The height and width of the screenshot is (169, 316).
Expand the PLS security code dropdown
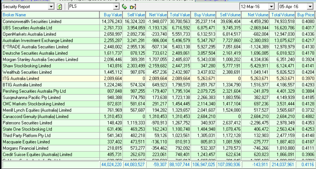pyautogui.click(x=116, y=7)
